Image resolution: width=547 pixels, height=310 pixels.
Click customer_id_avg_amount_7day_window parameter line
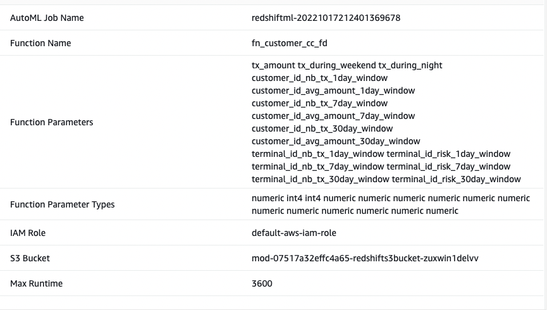(333, 116)
